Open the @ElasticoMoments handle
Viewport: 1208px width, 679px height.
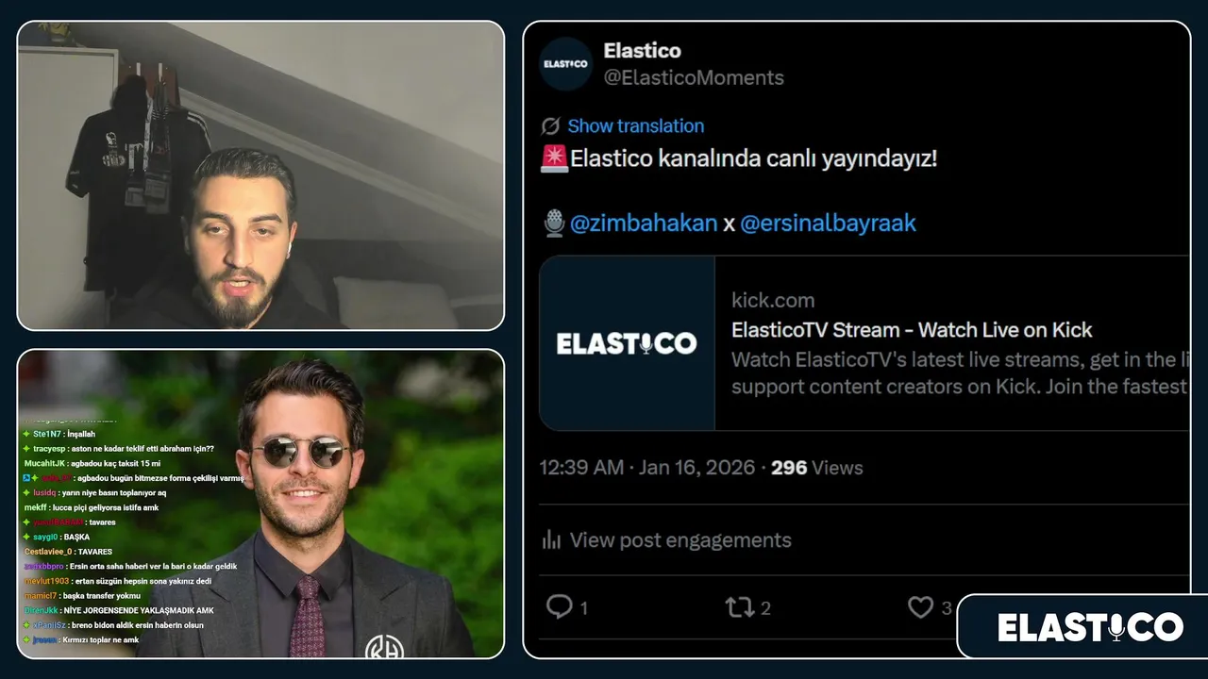(x=694, y=78)
